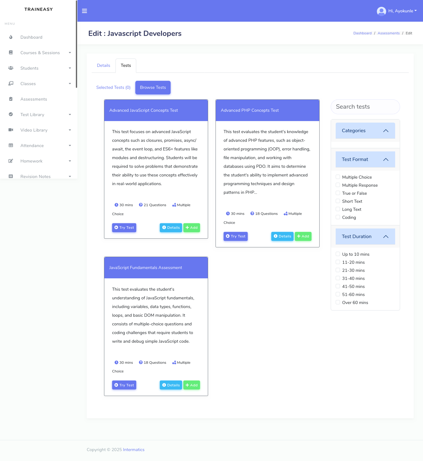Click the Attendance table icon
Viewport: 423px width, 461px height.
click(11, 146)
